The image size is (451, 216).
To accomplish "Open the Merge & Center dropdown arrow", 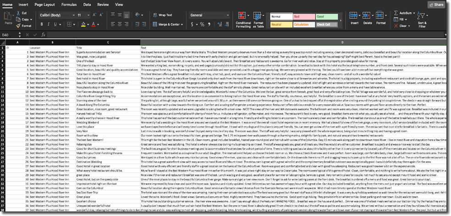I will point(182,25).
